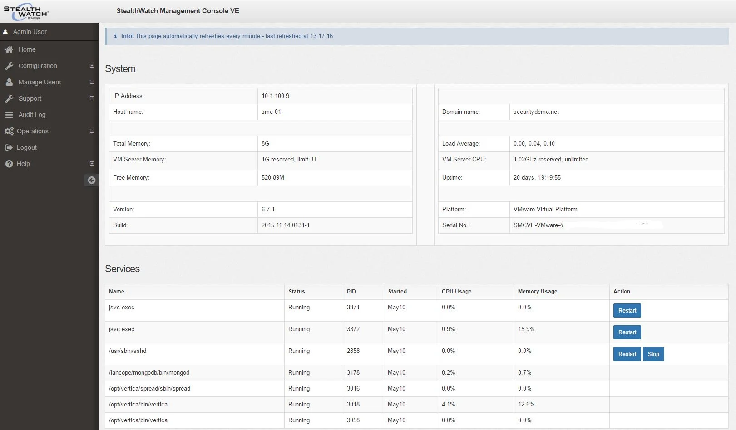
Task: Stop the /usr/sbin/sshd service
Action: pos(653,354)
